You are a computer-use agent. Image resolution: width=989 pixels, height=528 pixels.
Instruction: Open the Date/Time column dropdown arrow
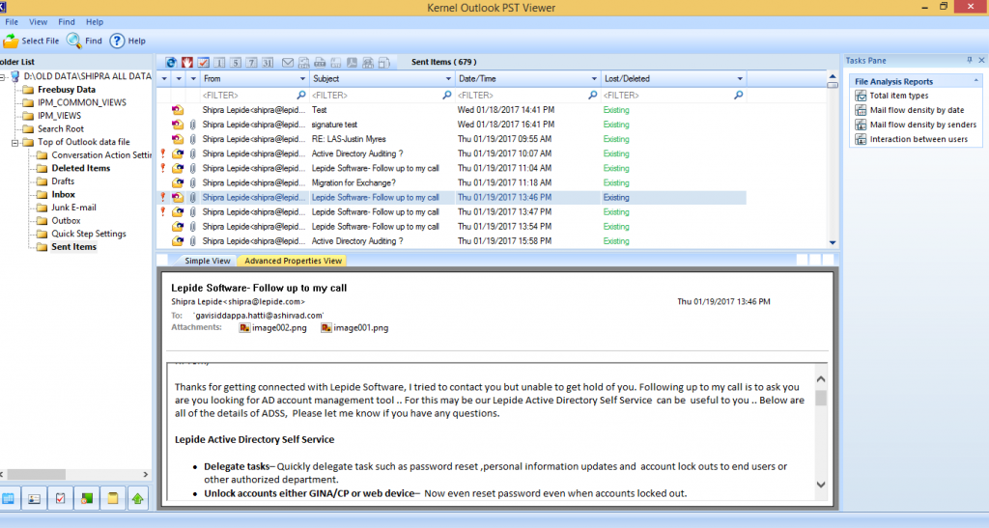pos(594,79)
